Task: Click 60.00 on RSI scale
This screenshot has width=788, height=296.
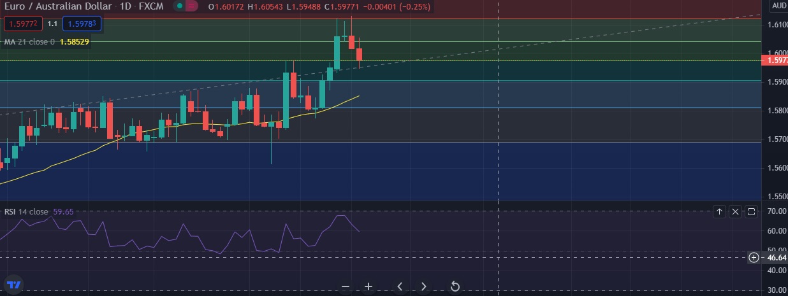Action: [x=778, y=231]
